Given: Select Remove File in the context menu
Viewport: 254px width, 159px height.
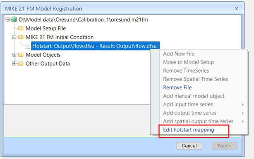Looking at the screenshot, I should 177,88.
